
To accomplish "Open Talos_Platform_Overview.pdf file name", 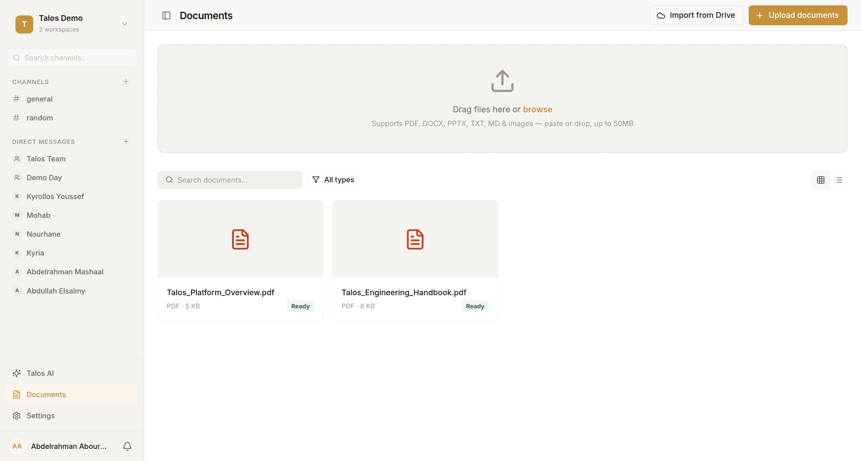I will (x=221, y=293).
